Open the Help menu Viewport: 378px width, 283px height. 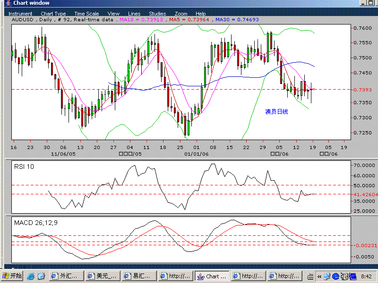(x=200, y=14)
